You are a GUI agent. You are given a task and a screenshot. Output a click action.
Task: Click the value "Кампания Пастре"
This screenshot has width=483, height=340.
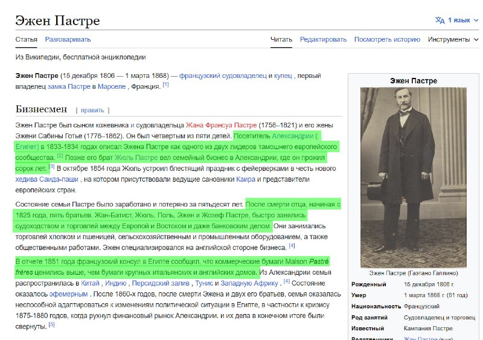pyautogui.click(x=428, y=329)
